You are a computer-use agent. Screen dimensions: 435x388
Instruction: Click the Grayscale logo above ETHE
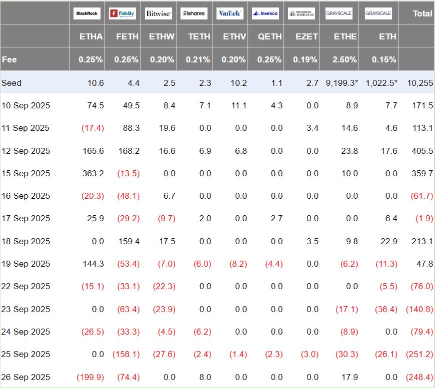[x=338, y=13]
